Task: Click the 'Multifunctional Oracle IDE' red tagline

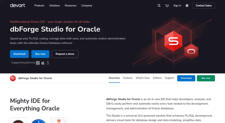Action: point(50,22)
